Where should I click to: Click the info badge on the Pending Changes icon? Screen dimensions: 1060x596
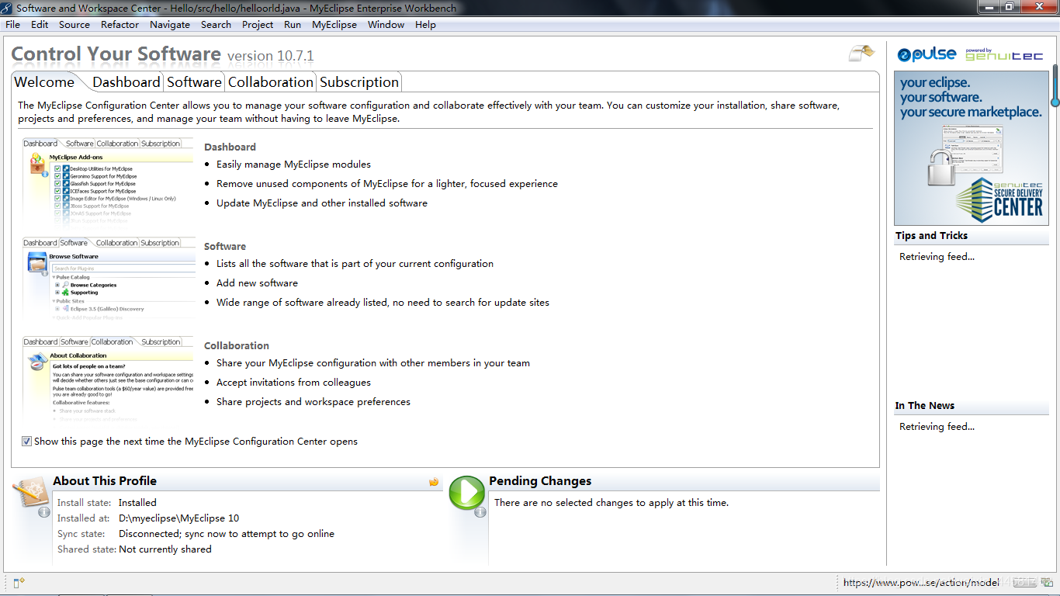(480, 511)
